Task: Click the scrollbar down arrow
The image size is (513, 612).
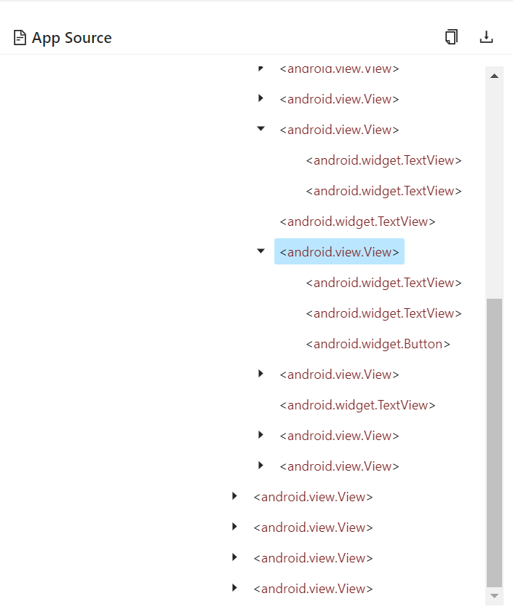Action: (494, 596)
